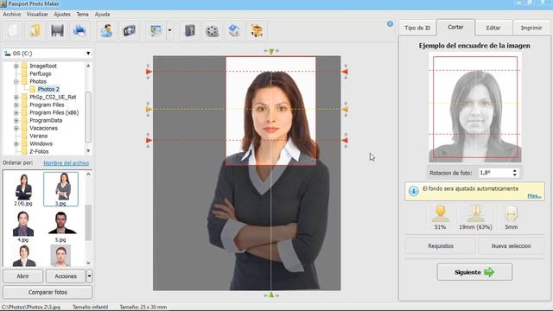Viewport: 553px width, 311px height.
Task: Expand the ProgramData folder node
Action: click(16, 120)
